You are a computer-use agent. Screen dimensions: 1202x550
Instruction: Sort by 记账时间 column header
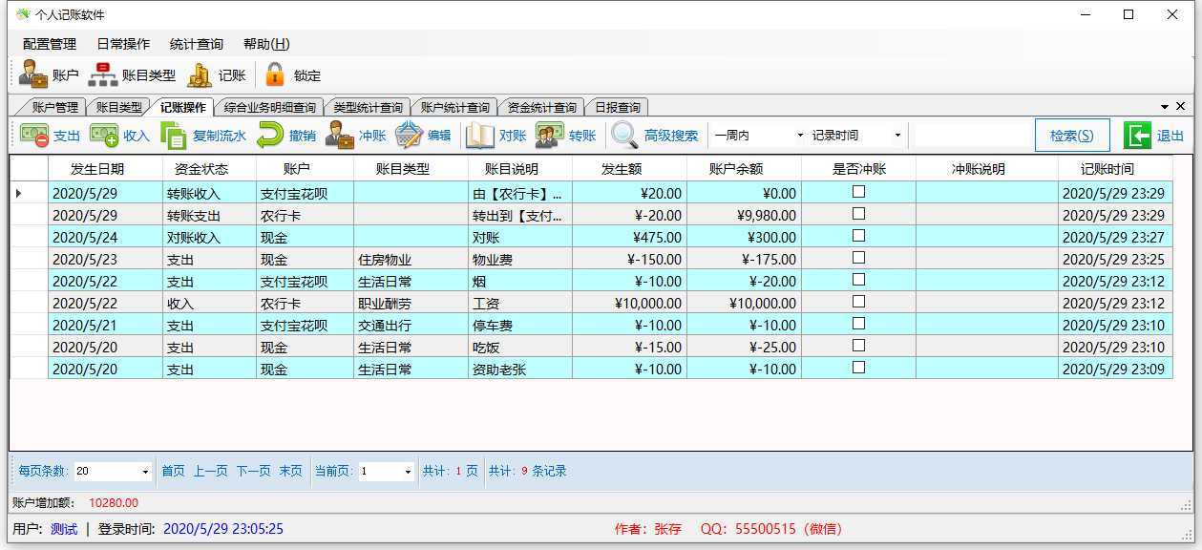pyautogui.click(x=1114, y=169)
